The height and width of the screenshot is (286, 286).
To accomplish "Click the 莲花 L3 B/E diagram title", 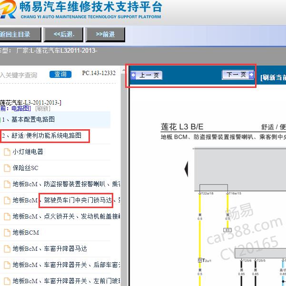I will click(x=182, y=127).
